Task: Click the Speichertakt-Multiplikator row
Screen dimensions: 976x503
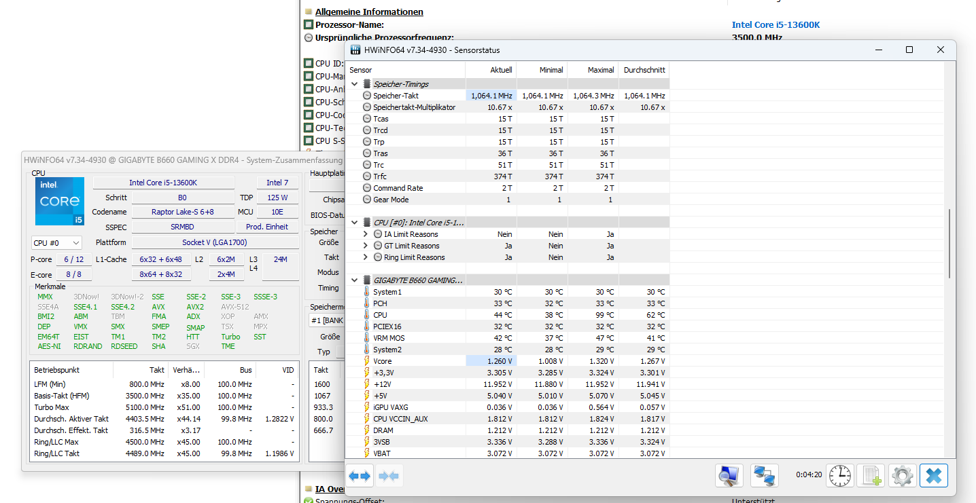Action: click(507, 107)
